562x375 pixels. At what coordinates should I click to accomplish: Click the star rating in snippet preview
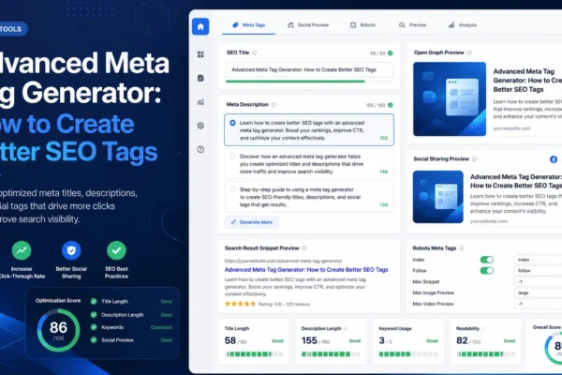[x=240, y=304]
